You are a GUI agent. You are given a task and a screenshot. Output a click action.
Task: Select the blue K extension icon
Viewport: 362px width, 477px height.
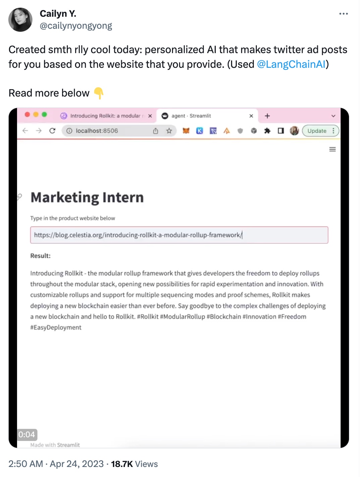(199, 131)
